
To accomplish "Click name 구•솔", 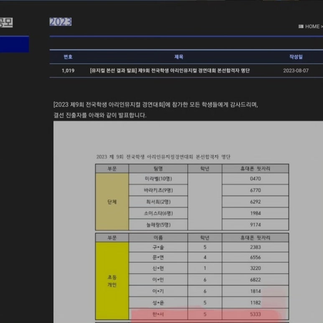I will tap(158, 247).
